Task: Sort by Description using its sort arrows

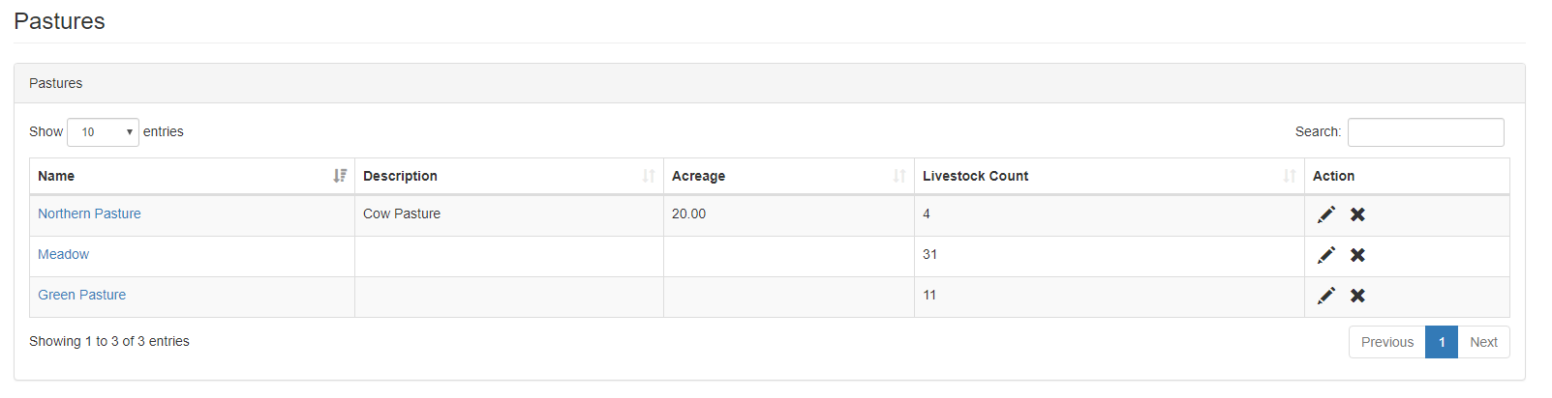Action: [649, 176]
